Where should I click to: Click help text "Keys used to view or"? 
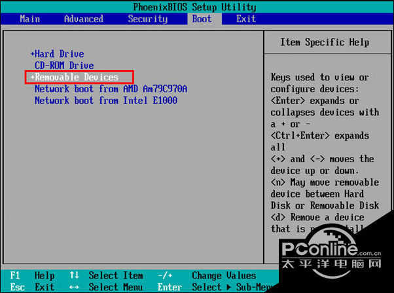click(x=320, y=77)
